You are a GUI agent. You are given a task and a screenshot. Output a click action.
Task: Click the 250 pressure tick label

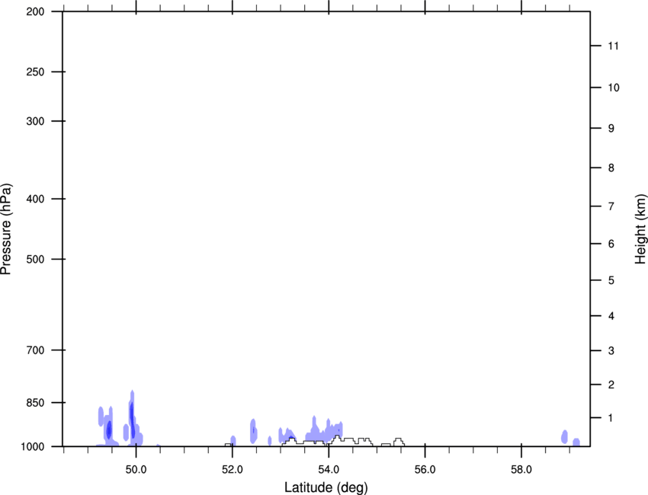coord(35,72)
